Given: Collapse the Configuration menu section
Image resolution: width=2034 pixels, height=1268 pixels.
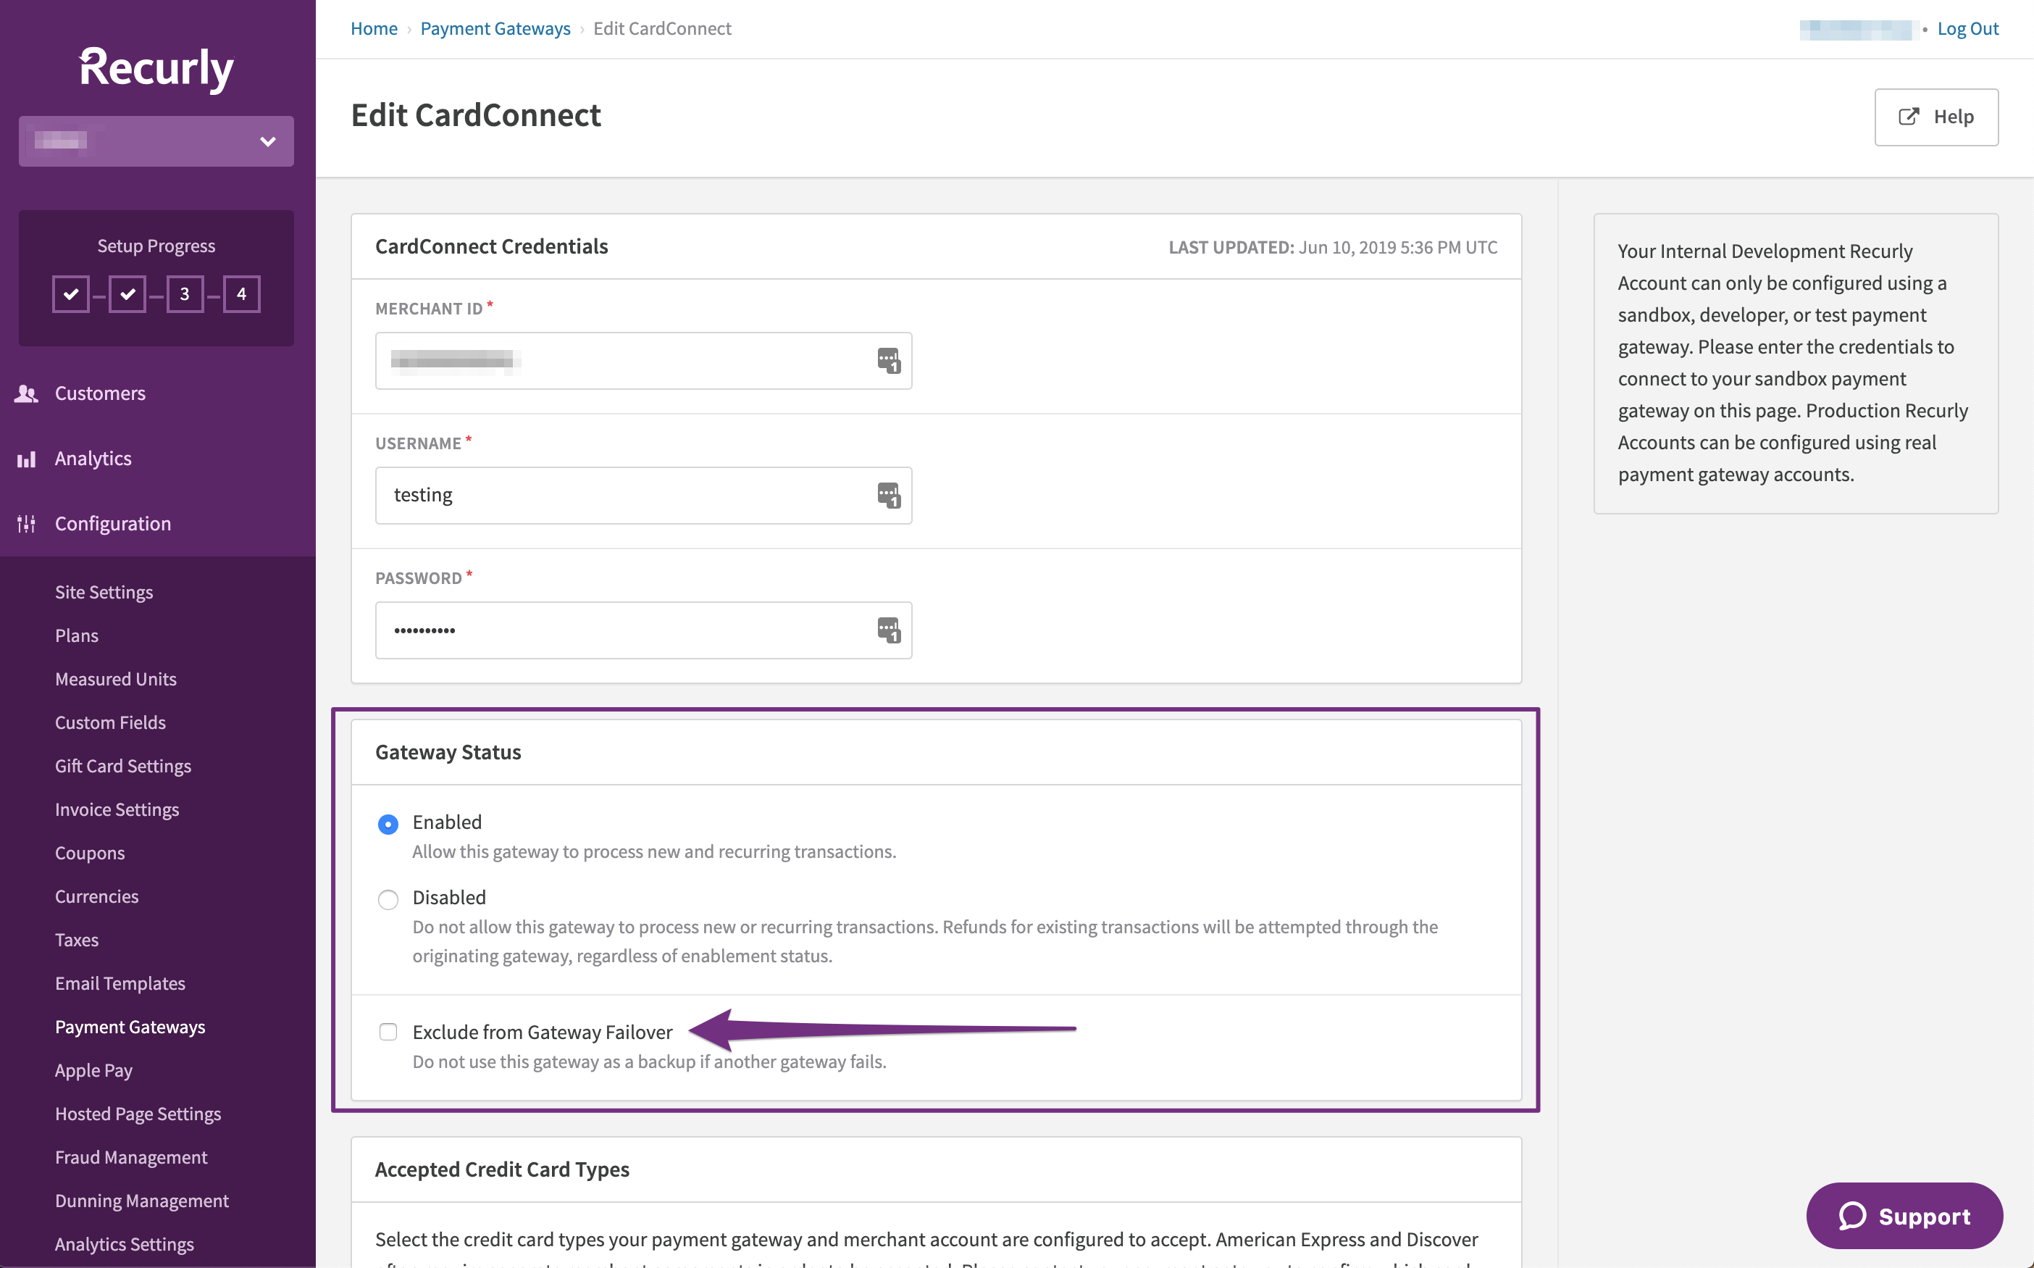Looking at the screenshot, I should [112, 523].
